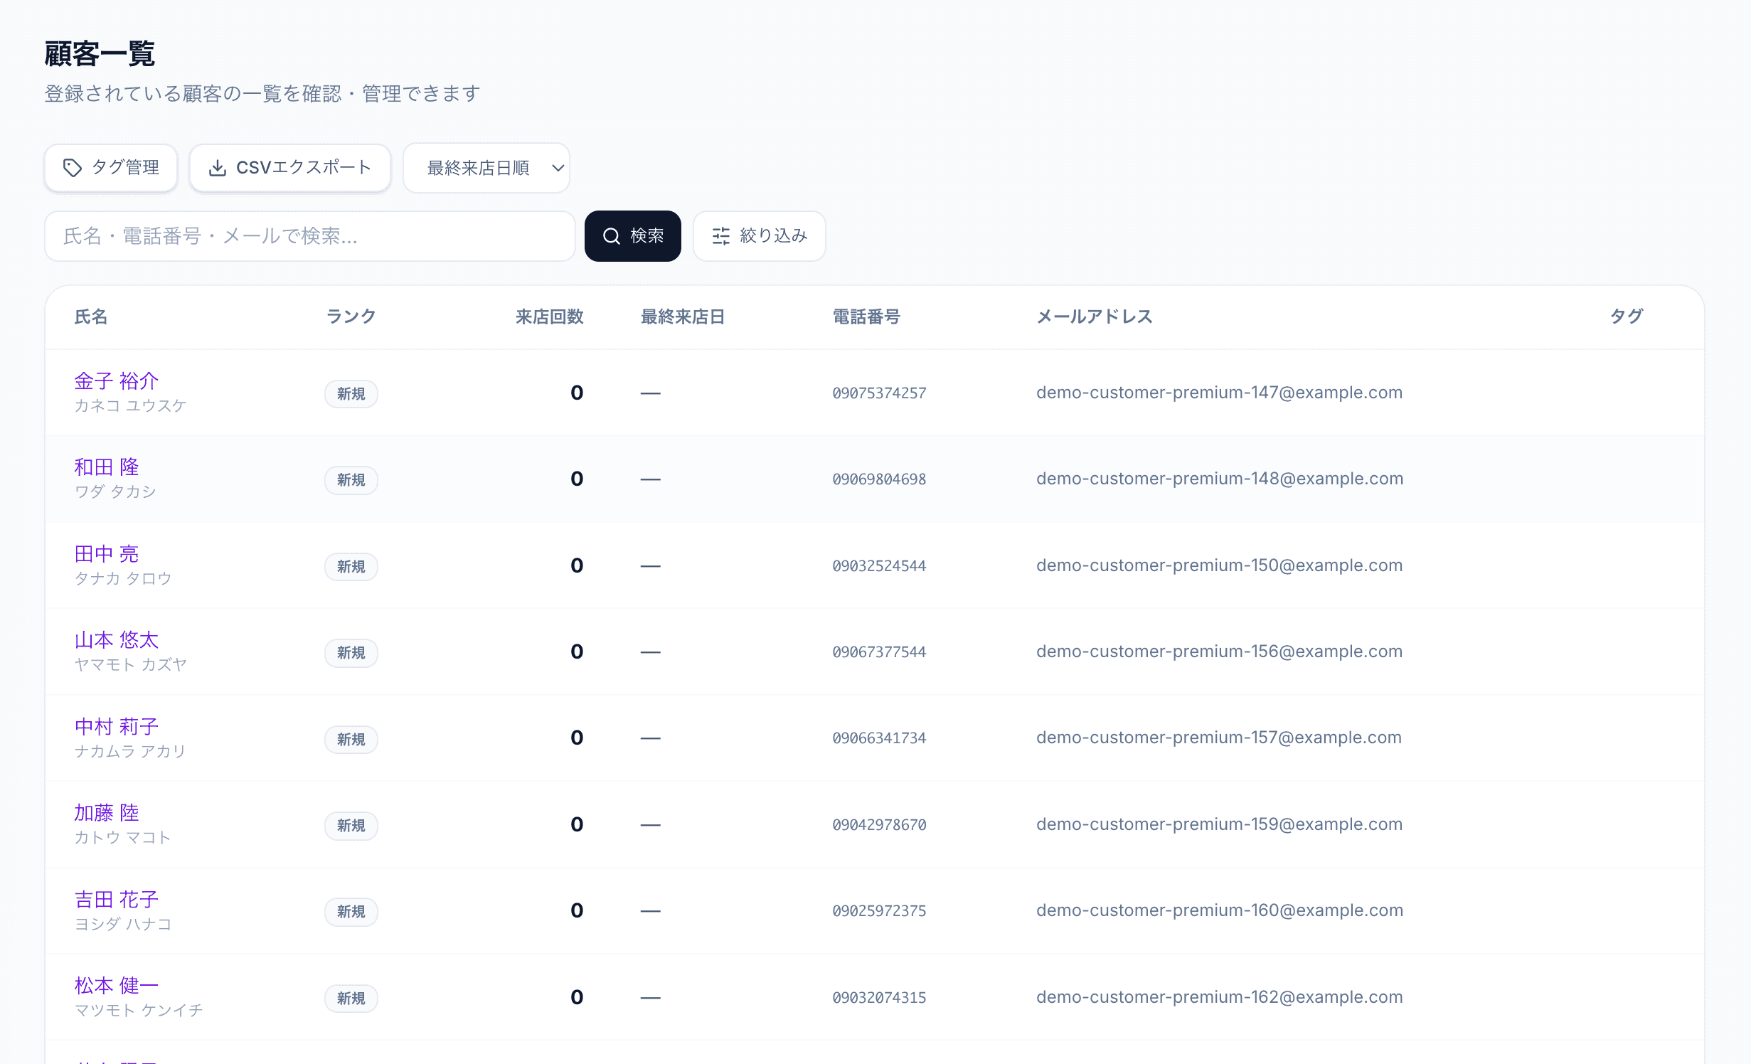
Task: Open the 最終来店日順 sort dropdown
Action: (x=479, y=168)
